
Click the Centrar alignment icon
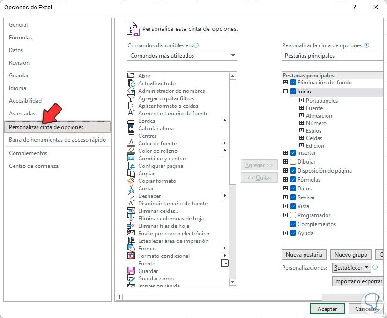point(131,136)
